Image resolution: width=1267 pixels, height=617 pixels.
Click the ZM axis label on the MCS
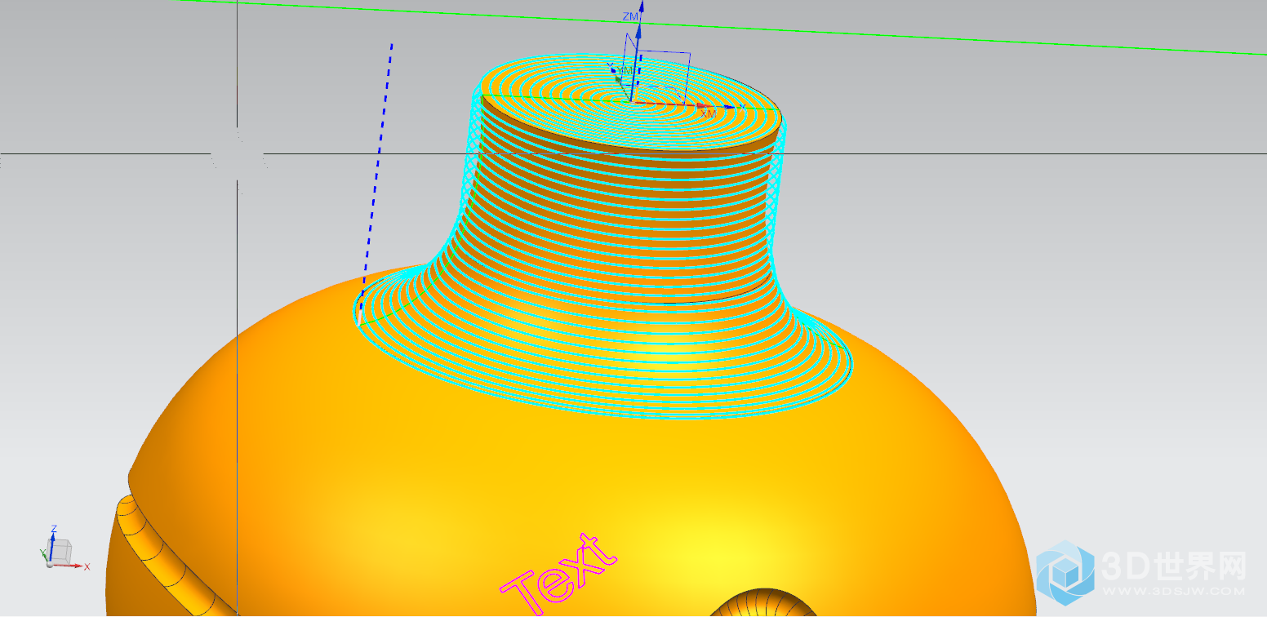(629, 16)
